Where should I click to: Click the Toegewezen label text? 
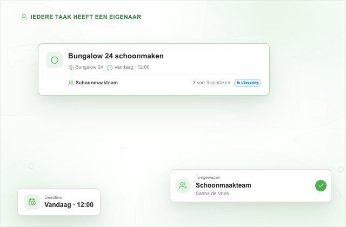[x=208, y=177]
